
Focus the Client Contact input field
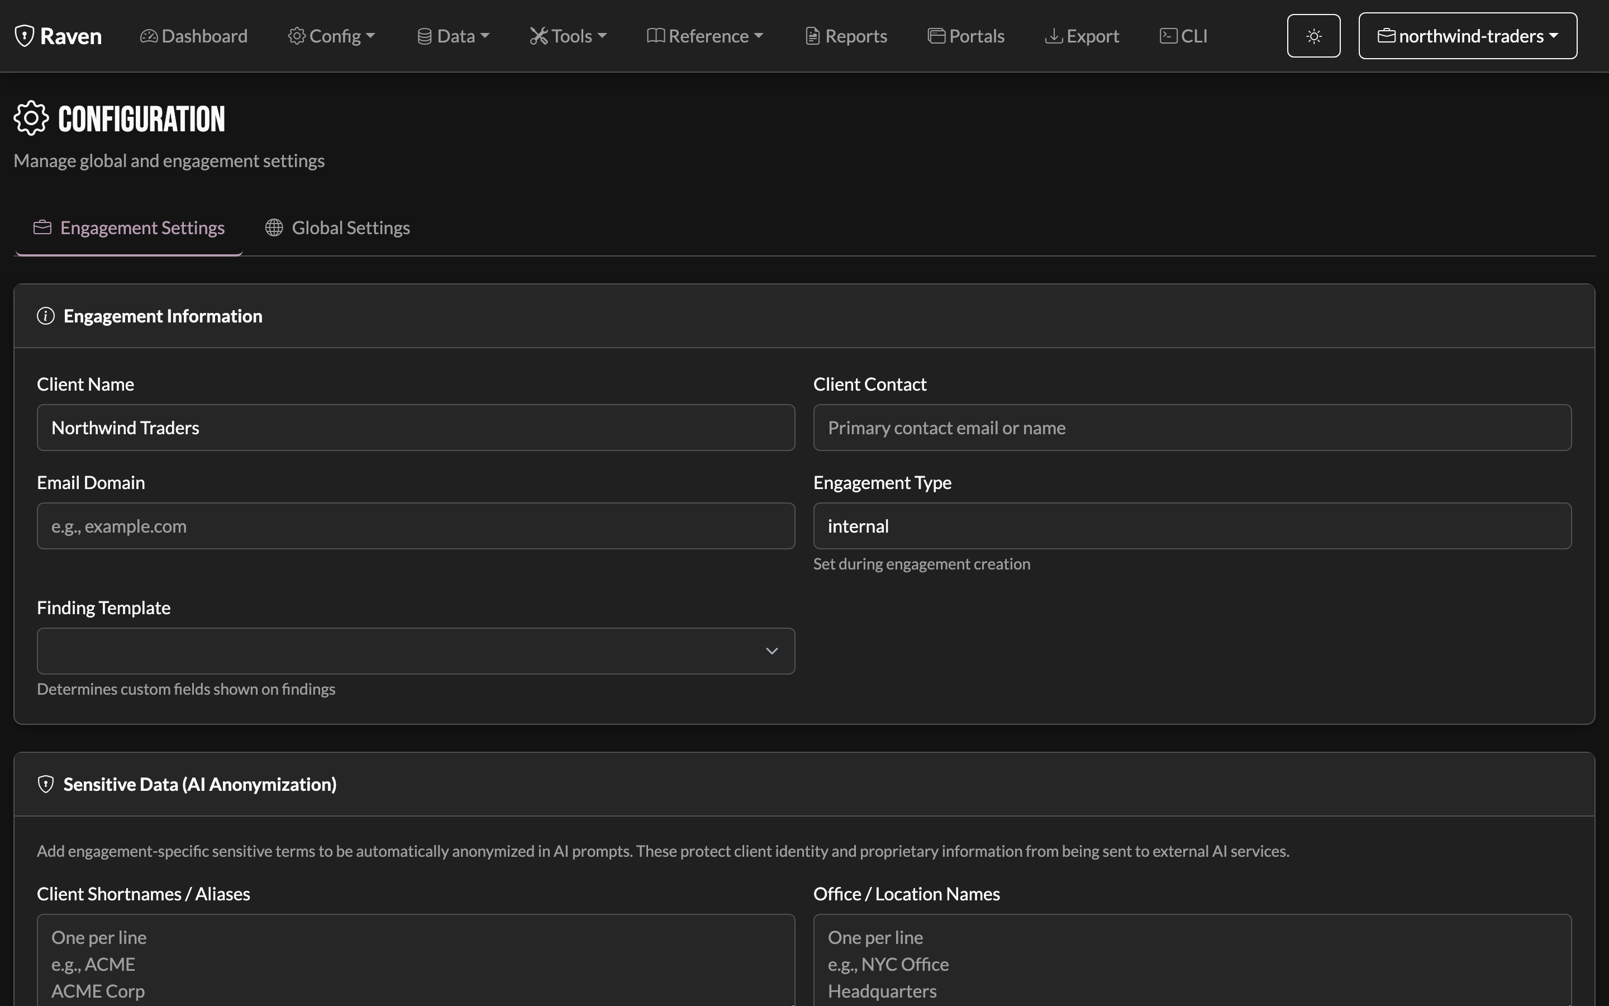tap(1192, 428)
